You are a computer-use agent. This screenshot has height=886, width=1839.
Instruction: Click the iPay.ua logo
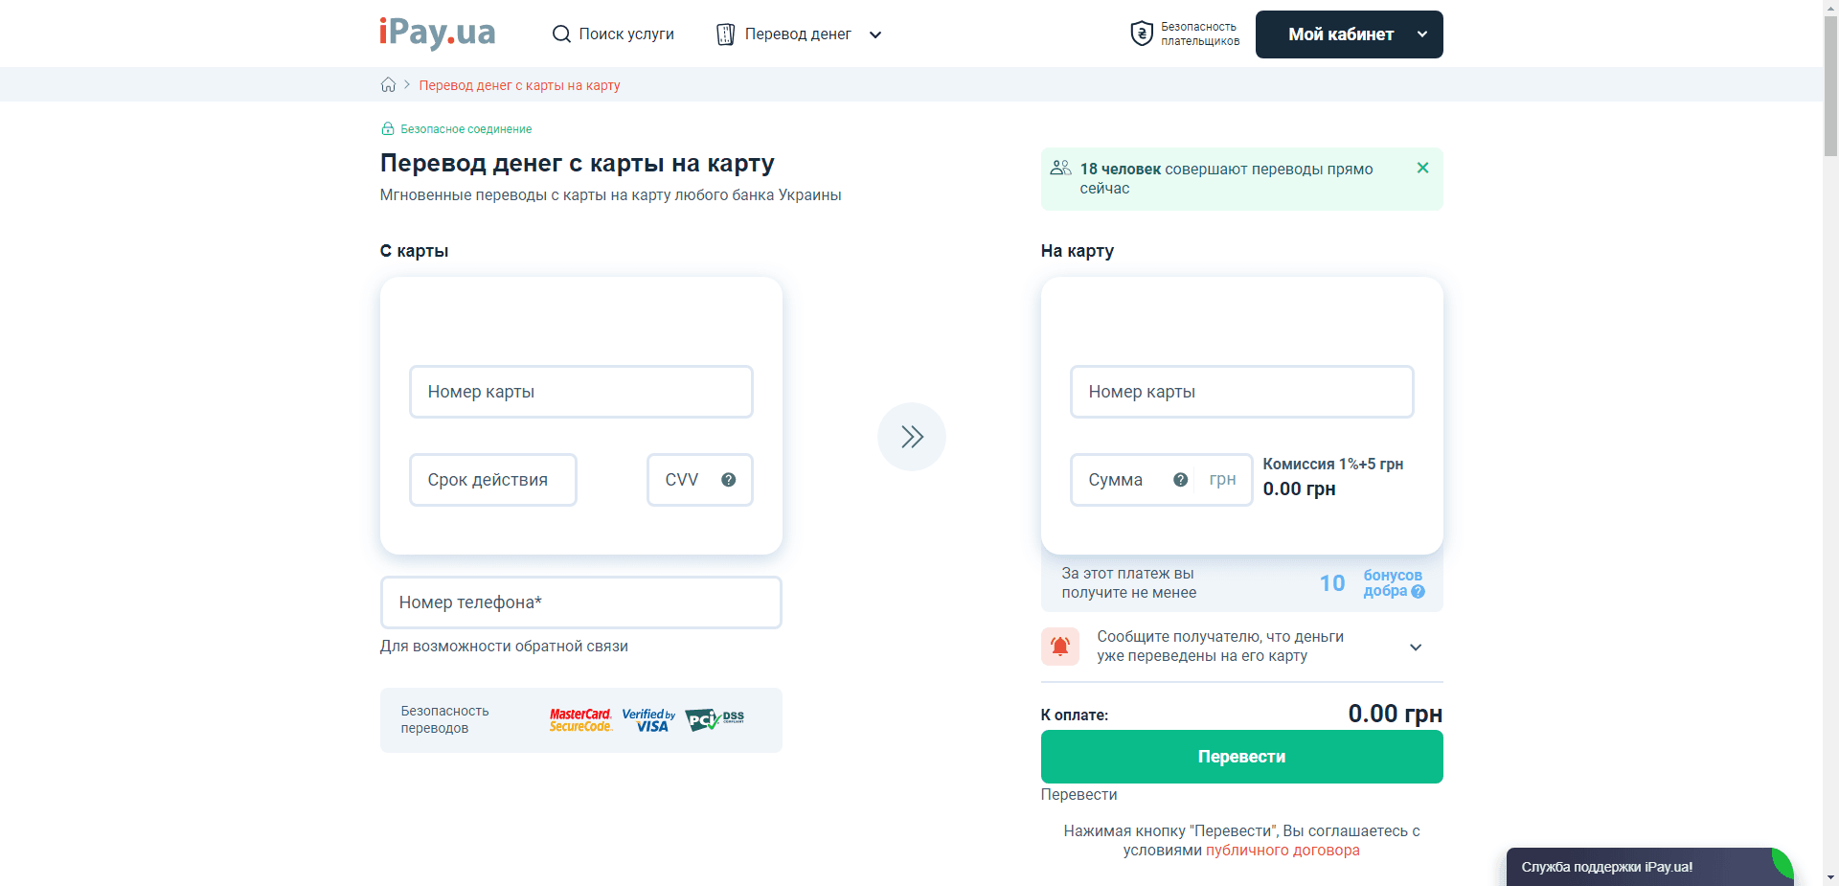pos(437,34)
